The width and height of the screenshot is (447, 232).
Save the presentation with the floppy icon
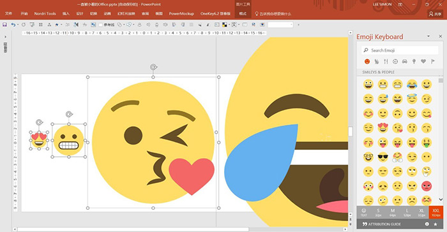(4, 25)
